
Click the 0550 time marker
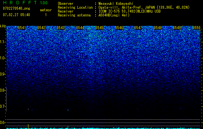[197, 28]
